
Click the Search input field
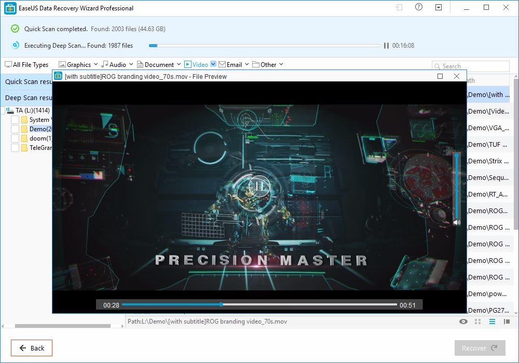pyautogui.click(x=470, y=66)
